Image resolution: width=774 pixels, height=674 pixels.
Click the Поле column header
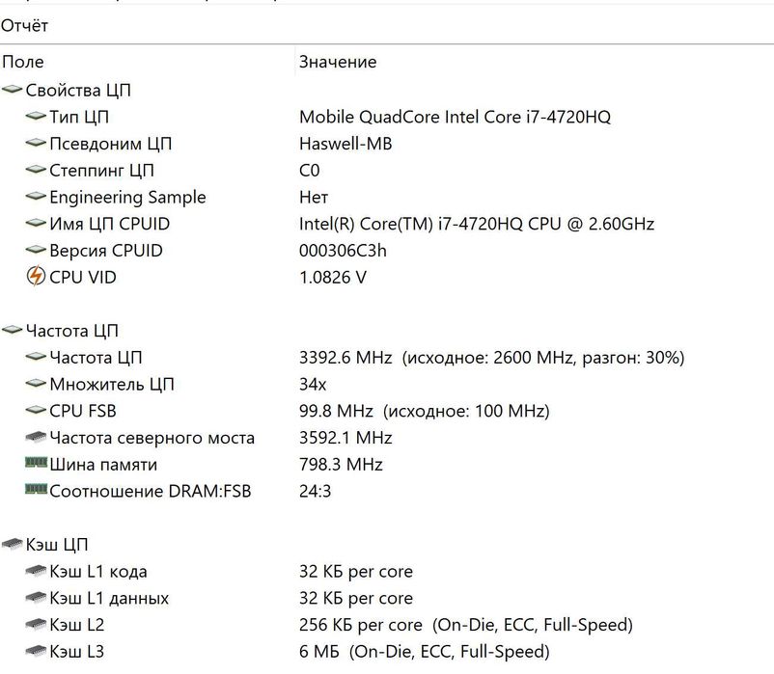tap(23, 63)
